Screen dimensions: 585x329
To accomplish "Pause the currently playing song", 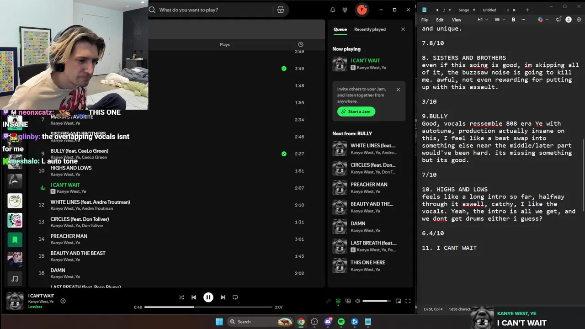I will (208, 297).
